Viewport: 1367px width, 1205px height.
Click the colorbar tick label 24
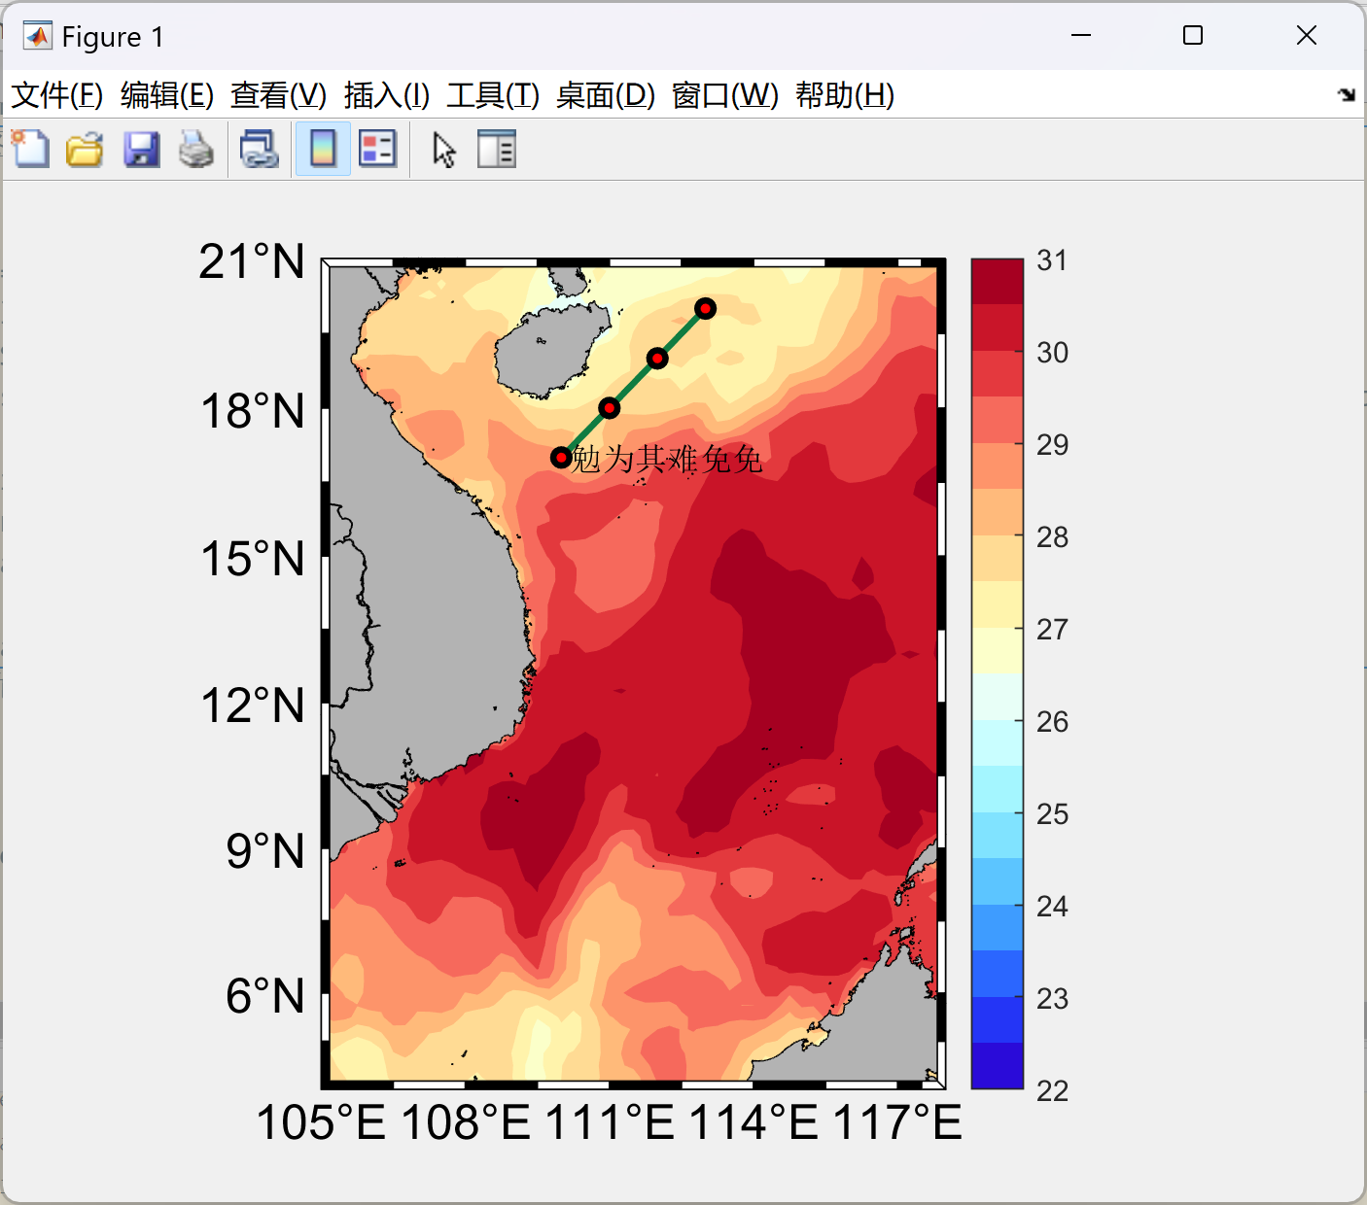[1052, 907]
